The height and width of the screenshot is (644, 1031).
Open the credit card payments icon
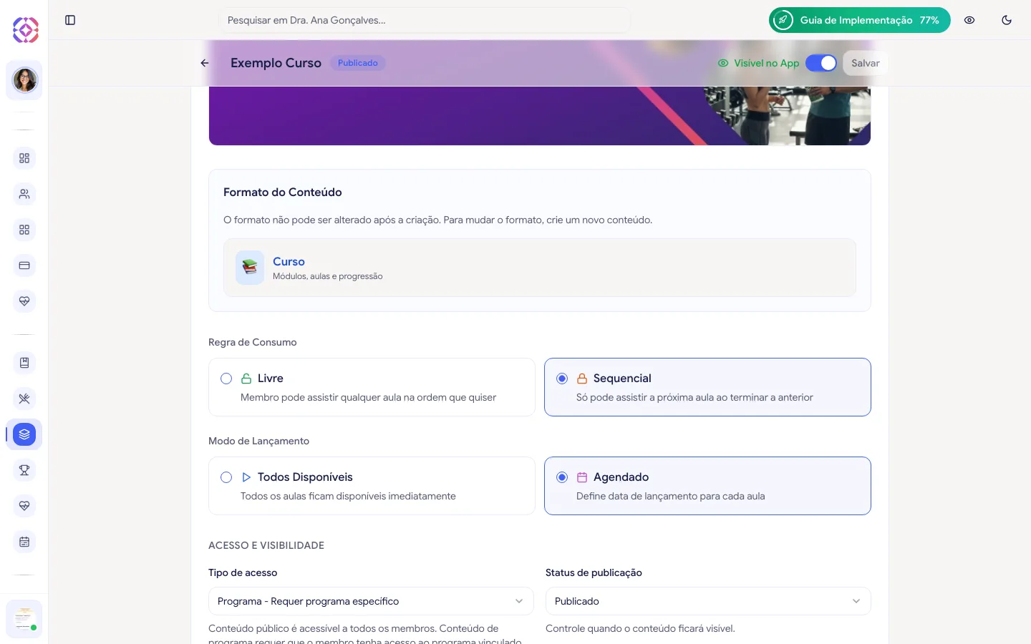point(24,265)
